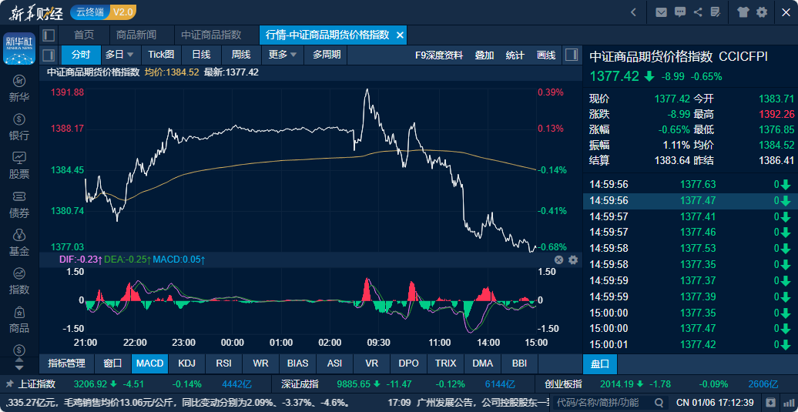
Task: Open MACD indicator settings gear
Action: click(573, 260)
